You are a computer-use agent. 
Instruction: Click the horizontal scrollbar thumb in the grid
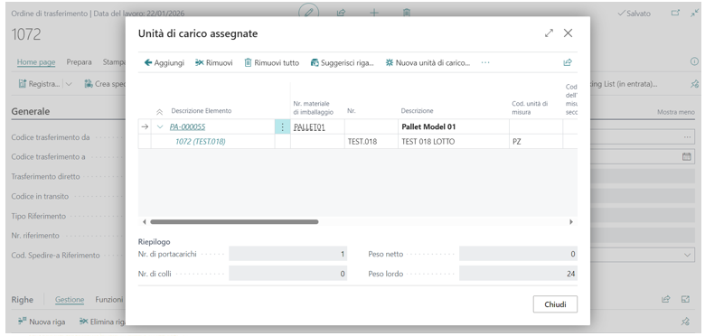point(234,222)
